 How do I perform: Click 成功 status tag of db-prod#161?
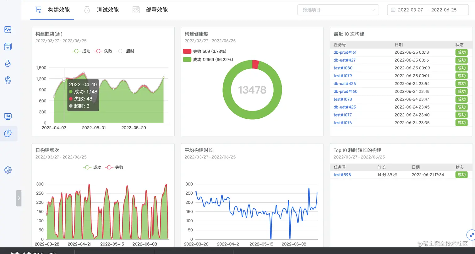[461, 52]
